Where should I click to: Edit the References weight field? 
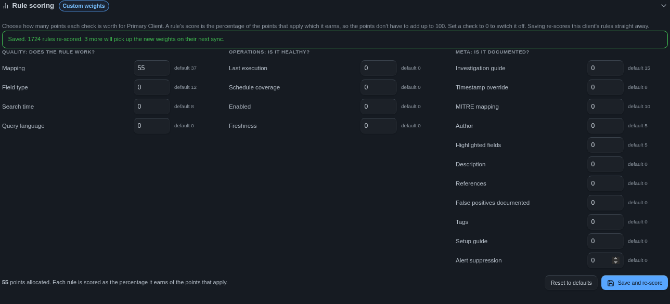tap(605, 183)
